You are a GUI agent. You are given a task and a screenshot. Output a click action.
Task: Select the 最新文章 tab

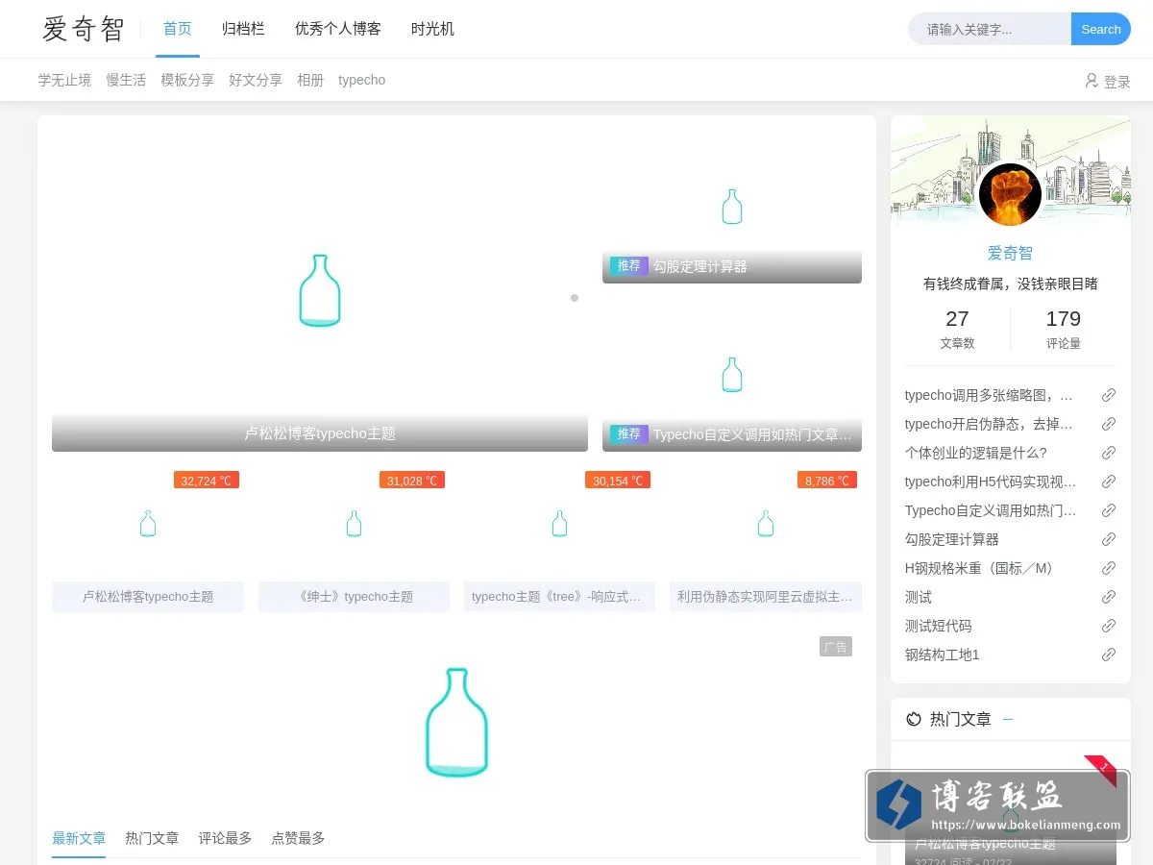coord(79,838)
